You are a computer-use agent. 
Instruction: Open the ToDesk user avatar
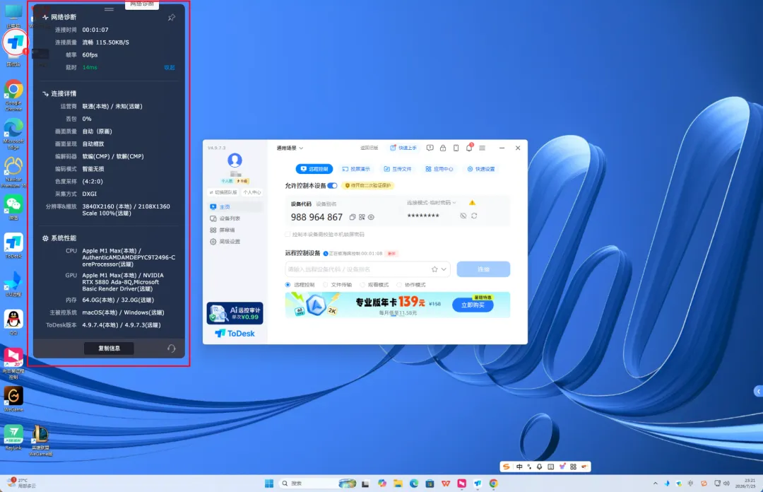coord(235,160)
